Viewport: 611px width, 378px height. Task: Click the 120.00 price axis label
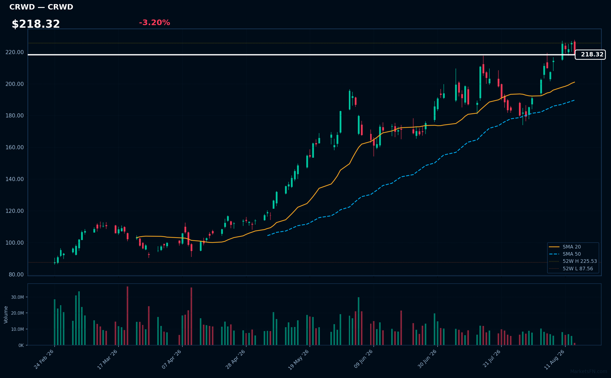click(15, 211)
